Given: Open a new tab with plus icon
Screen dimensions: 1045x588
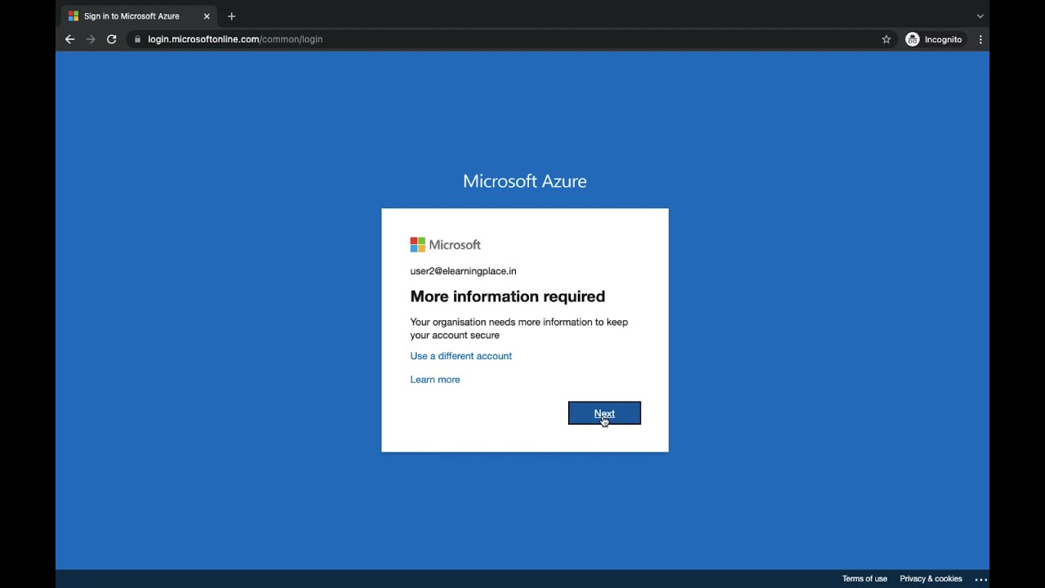Looking at the screenshot, I should pos(232,16).
